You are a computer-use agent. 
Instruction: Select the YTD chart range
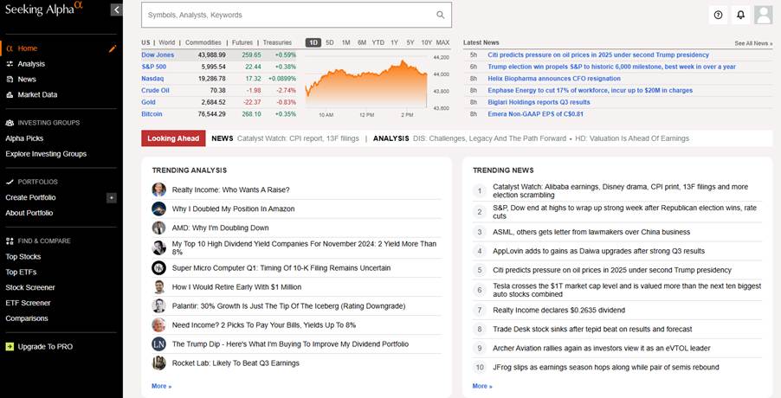click(378, 42)
